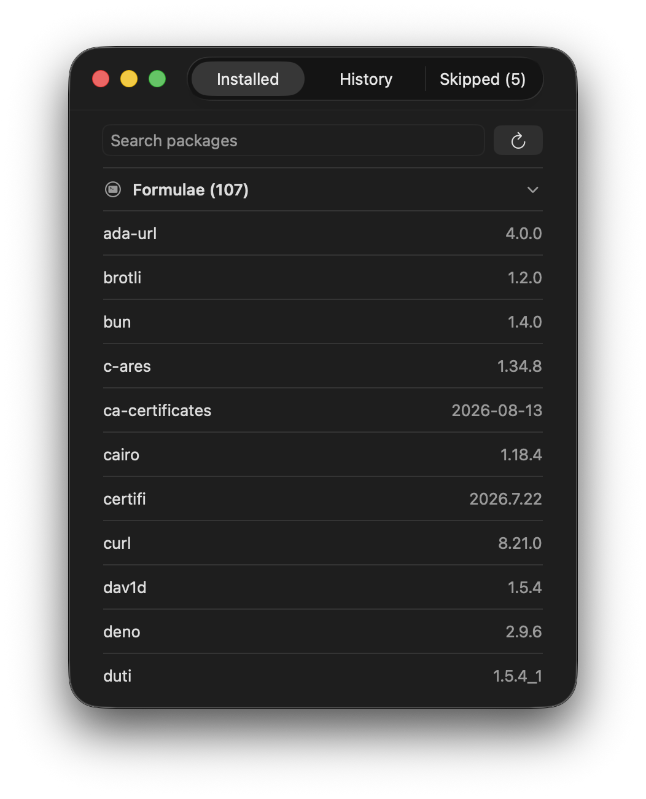Viewport: 646px width, 799px height.
Task: Click version 1.5.4 of dav1d
Action: [x=525, y=588]
